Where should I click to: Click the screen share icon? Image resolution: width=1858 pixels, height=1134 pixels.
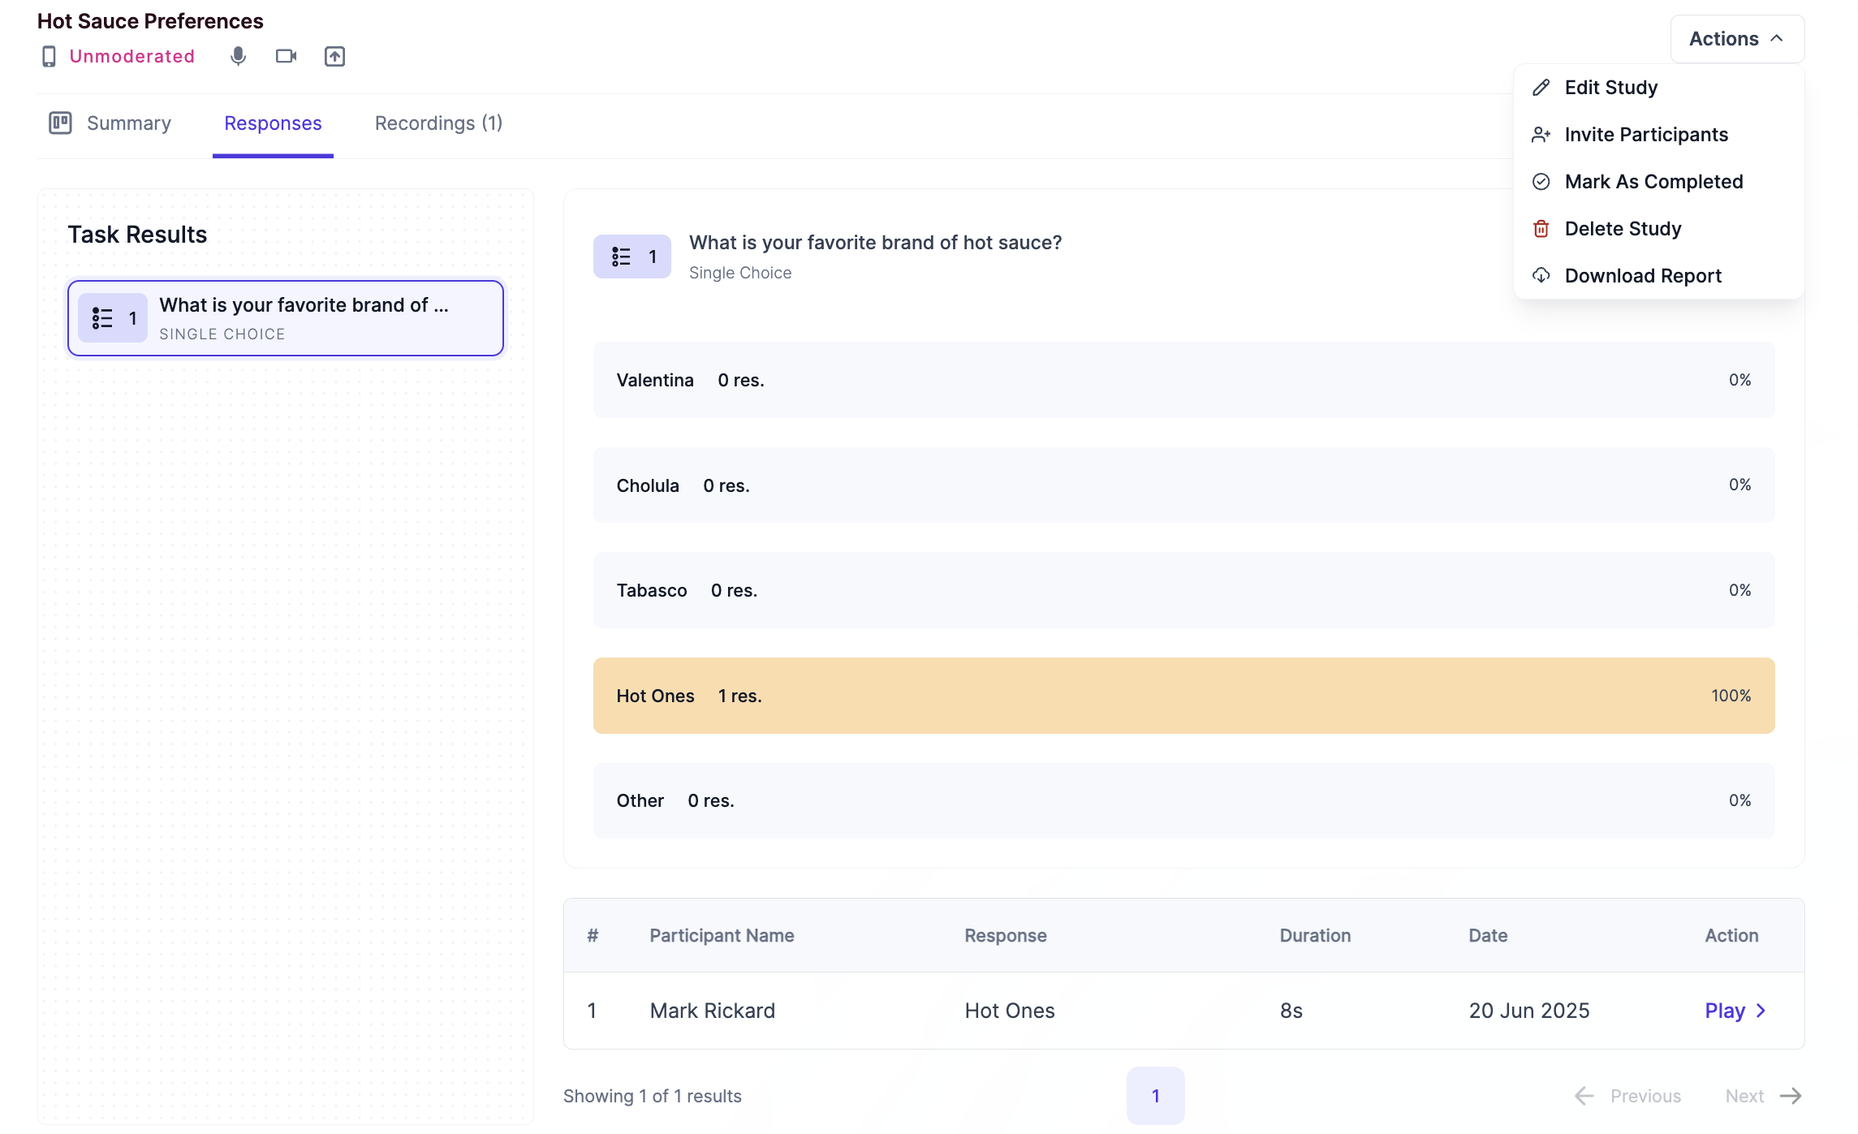pyautogui.click(x=335, y=56)
